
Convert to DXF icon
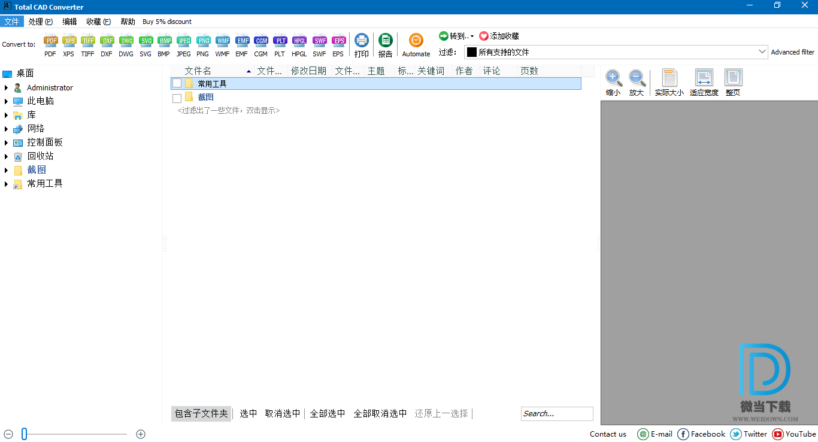tap(107, 41)
